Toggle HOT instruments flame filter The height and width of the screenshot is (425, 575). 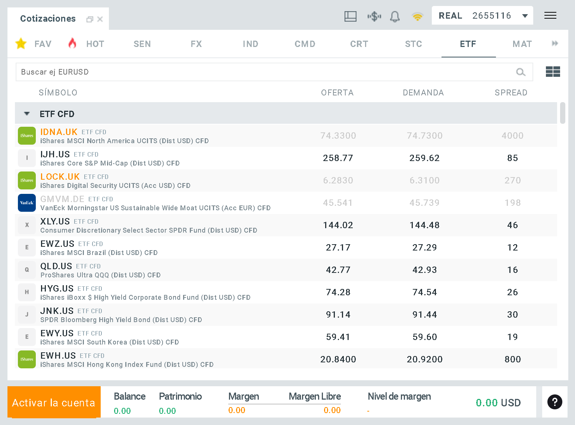[x=72, y=44]
